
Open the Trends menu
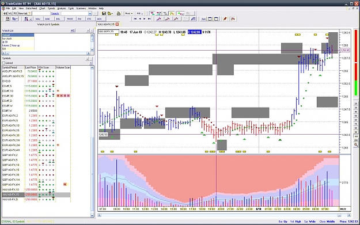pos(51,8)
